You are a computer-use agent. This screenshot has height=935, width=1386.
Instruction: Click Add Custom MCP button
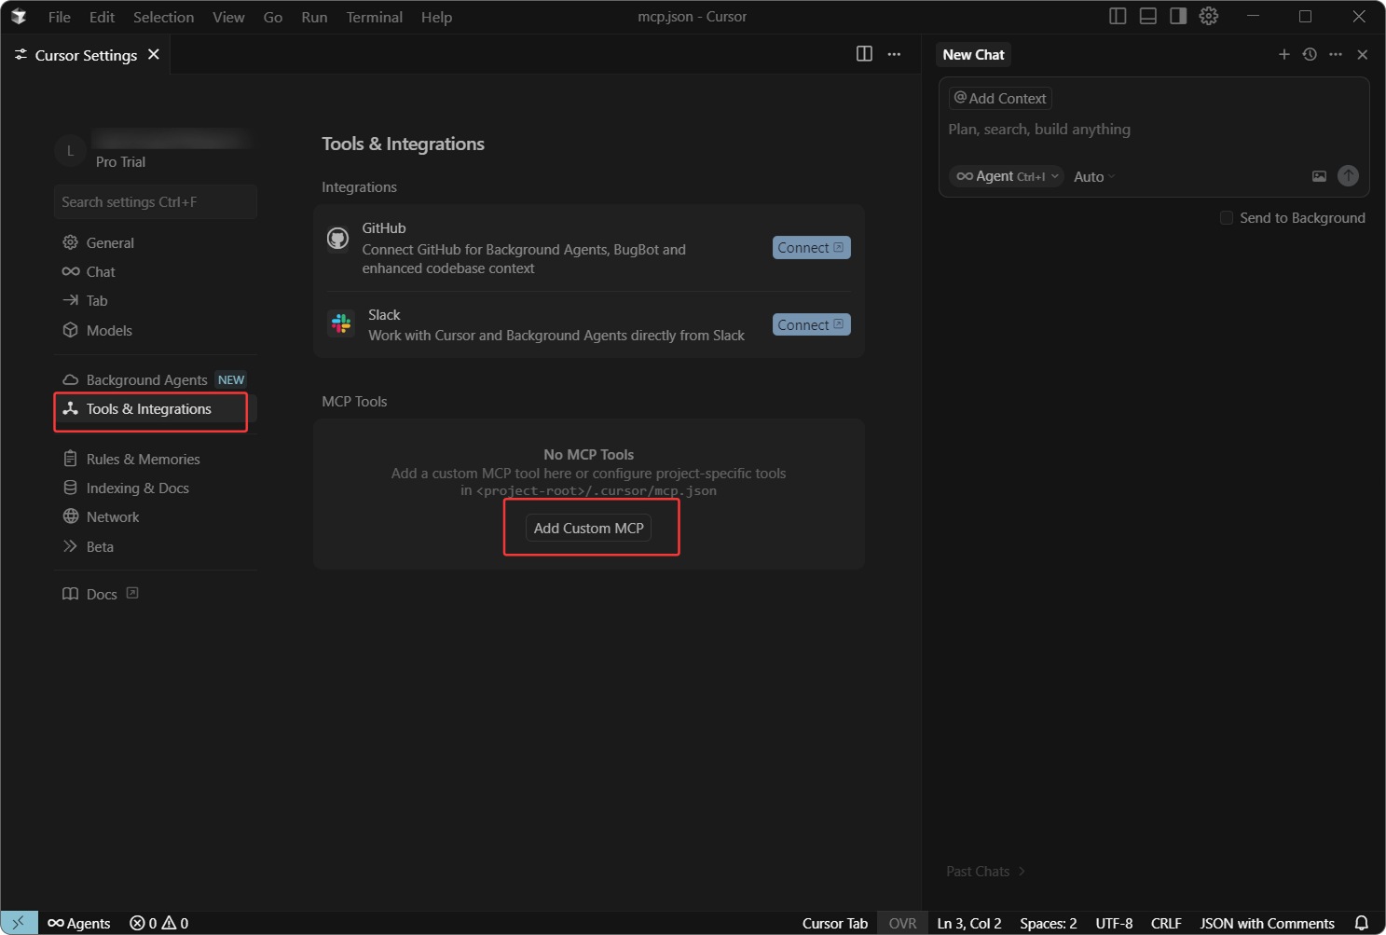coord(588,528)
